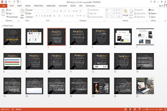Switch to the SLIDE SHOW tab

[x=63, y=6]
